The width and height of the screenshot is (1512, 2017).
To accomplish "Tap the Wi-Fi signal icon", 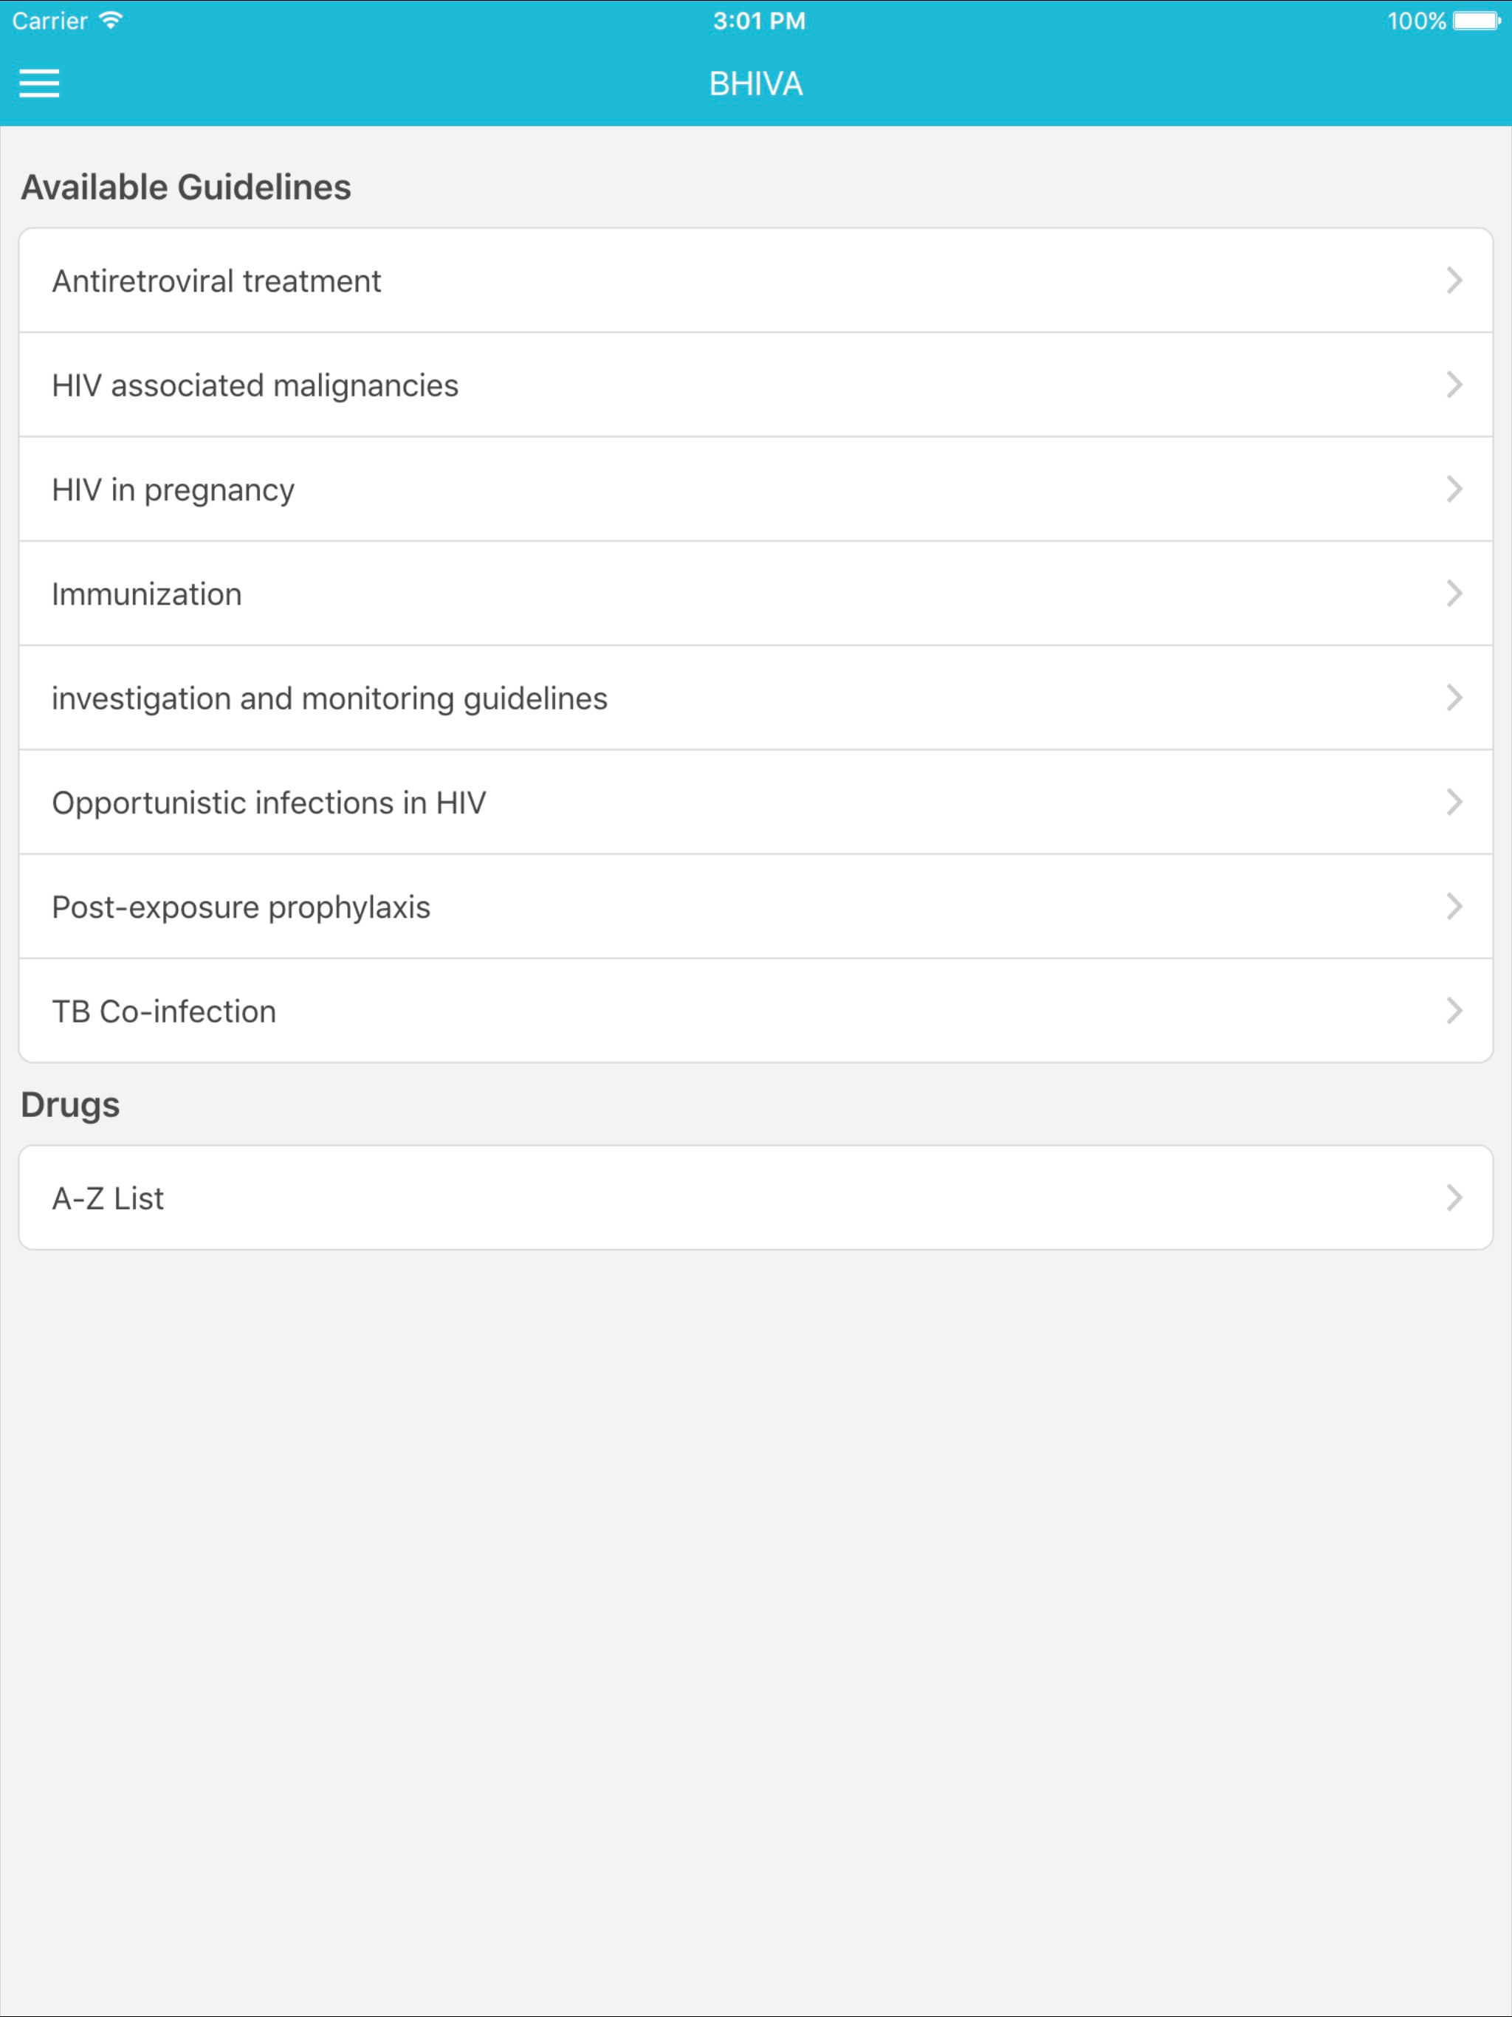I will (110, 20).
